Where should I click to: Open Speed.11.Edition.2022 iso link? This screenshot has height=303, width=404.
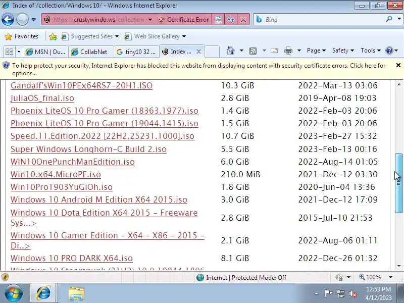click(103, 136)
